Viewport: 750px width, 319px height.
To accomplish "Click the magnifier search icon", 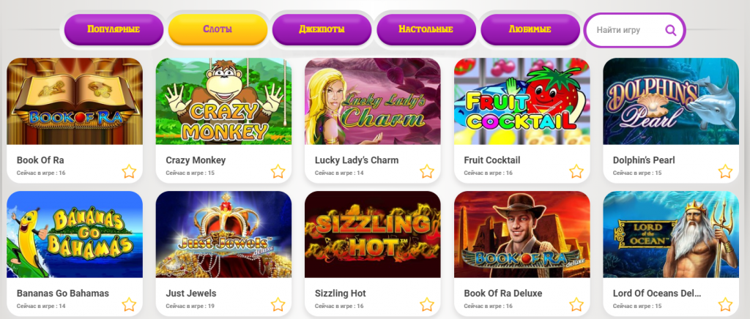I will (671, 30).
